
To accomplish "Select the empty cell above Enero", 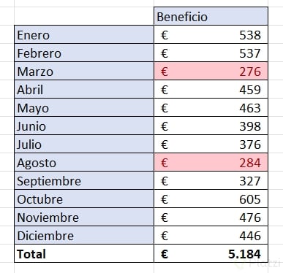I will 84,16.
